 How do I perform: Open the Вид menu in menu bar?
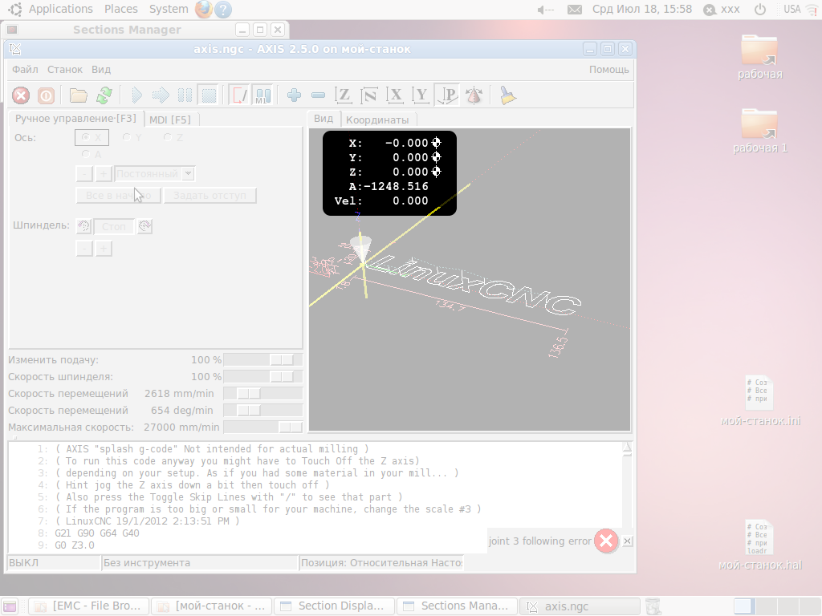click(x=101, y=70)
